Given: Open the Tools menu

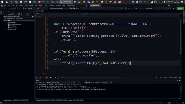Looking at the screenshot, I should (x=46, y=5).
